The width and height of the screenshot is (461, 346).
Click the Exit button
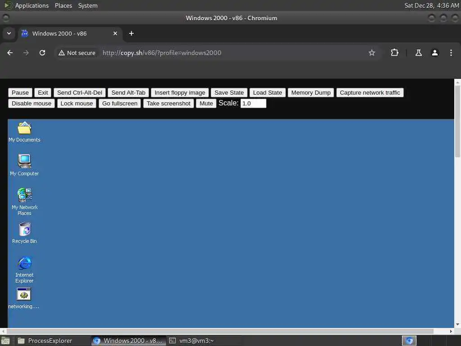(43, 93)
